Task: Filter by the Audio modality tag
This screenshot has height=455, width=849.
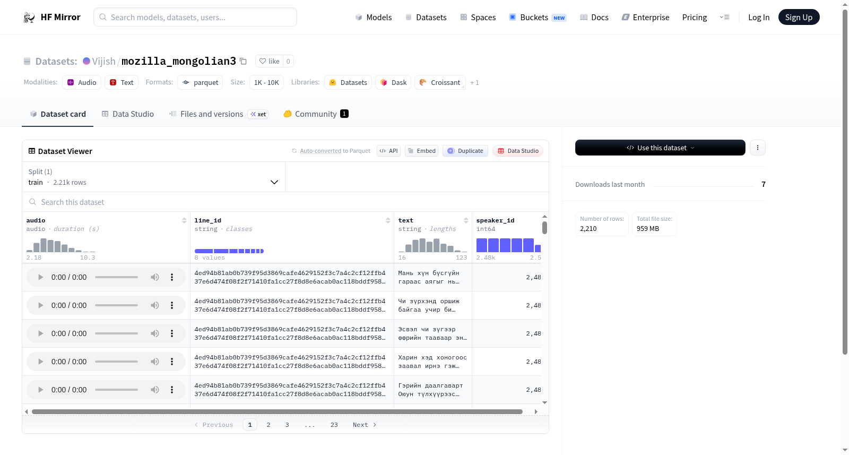Action: coord(82,82)
